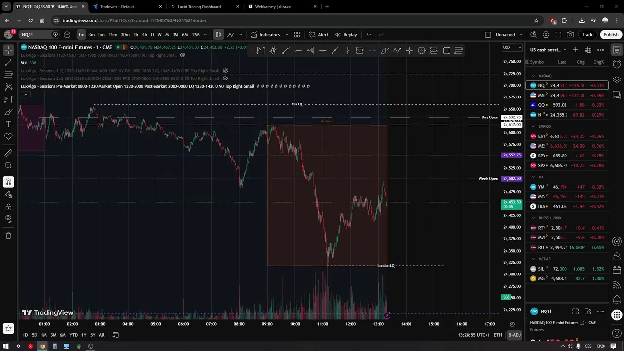Viewport: 624px width, 351px height.
Task: Toggle visibility of first LuxAlgo Sessions indicator
Action: click(x=183, y=55)
